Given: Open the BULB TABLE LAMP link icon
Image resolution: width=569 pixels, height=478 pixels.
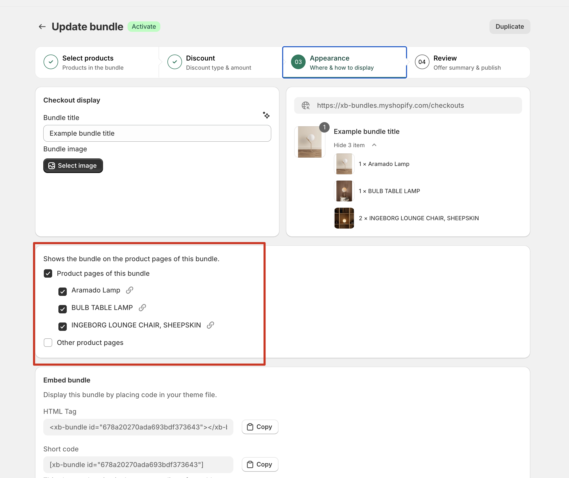Looking at the screenshot, I should click(x=142, y=307).
